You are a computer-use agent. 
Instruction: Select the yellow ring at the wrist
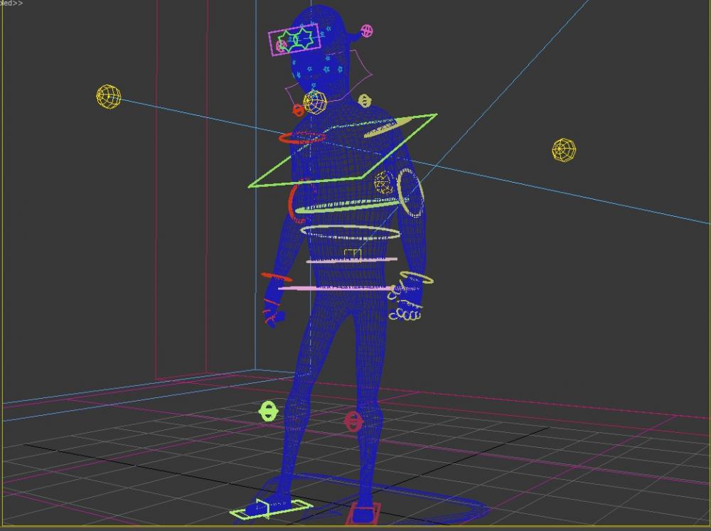click(417, 277)
